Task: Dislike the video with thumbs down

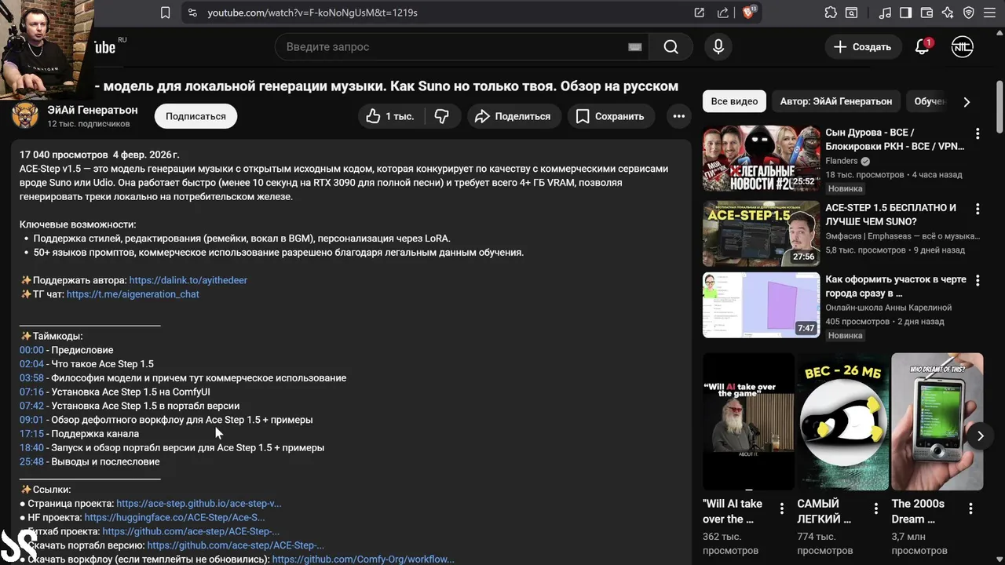Action: click(442, 116)
